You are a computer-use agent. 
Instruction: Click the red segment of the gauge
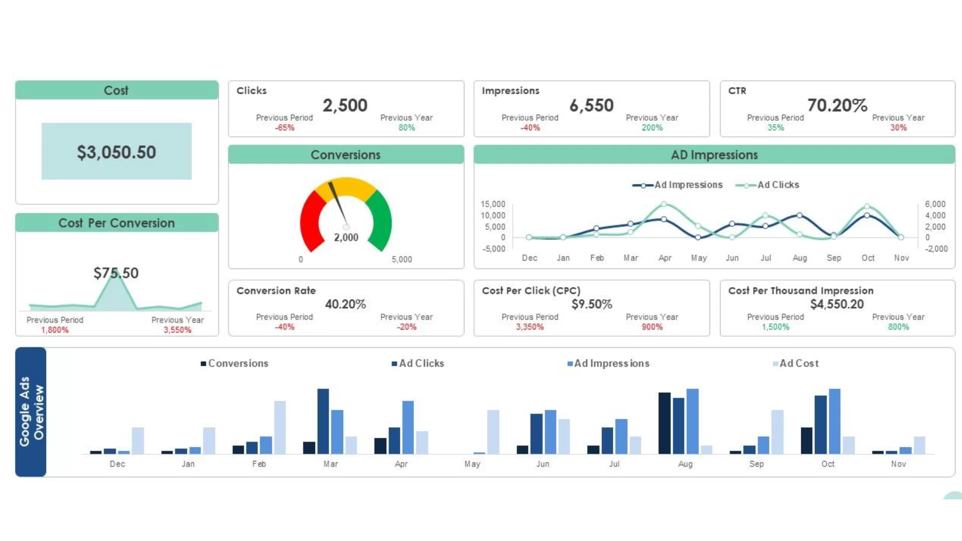pos(311,220)
